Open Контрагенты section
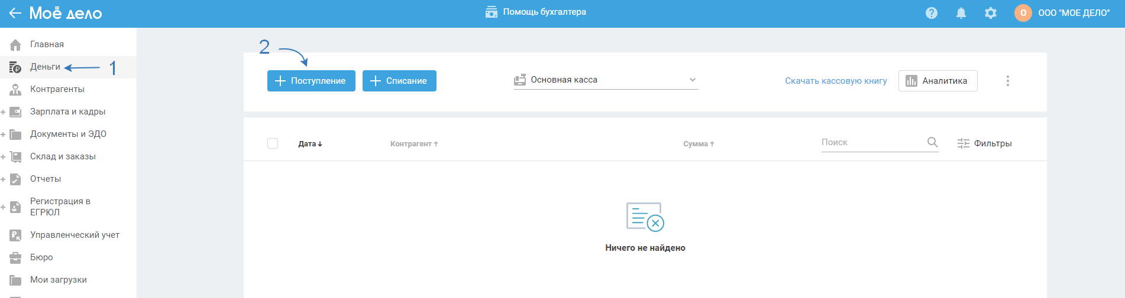Viewport: 1125px width, 298px height. click(x=57, y=89)
